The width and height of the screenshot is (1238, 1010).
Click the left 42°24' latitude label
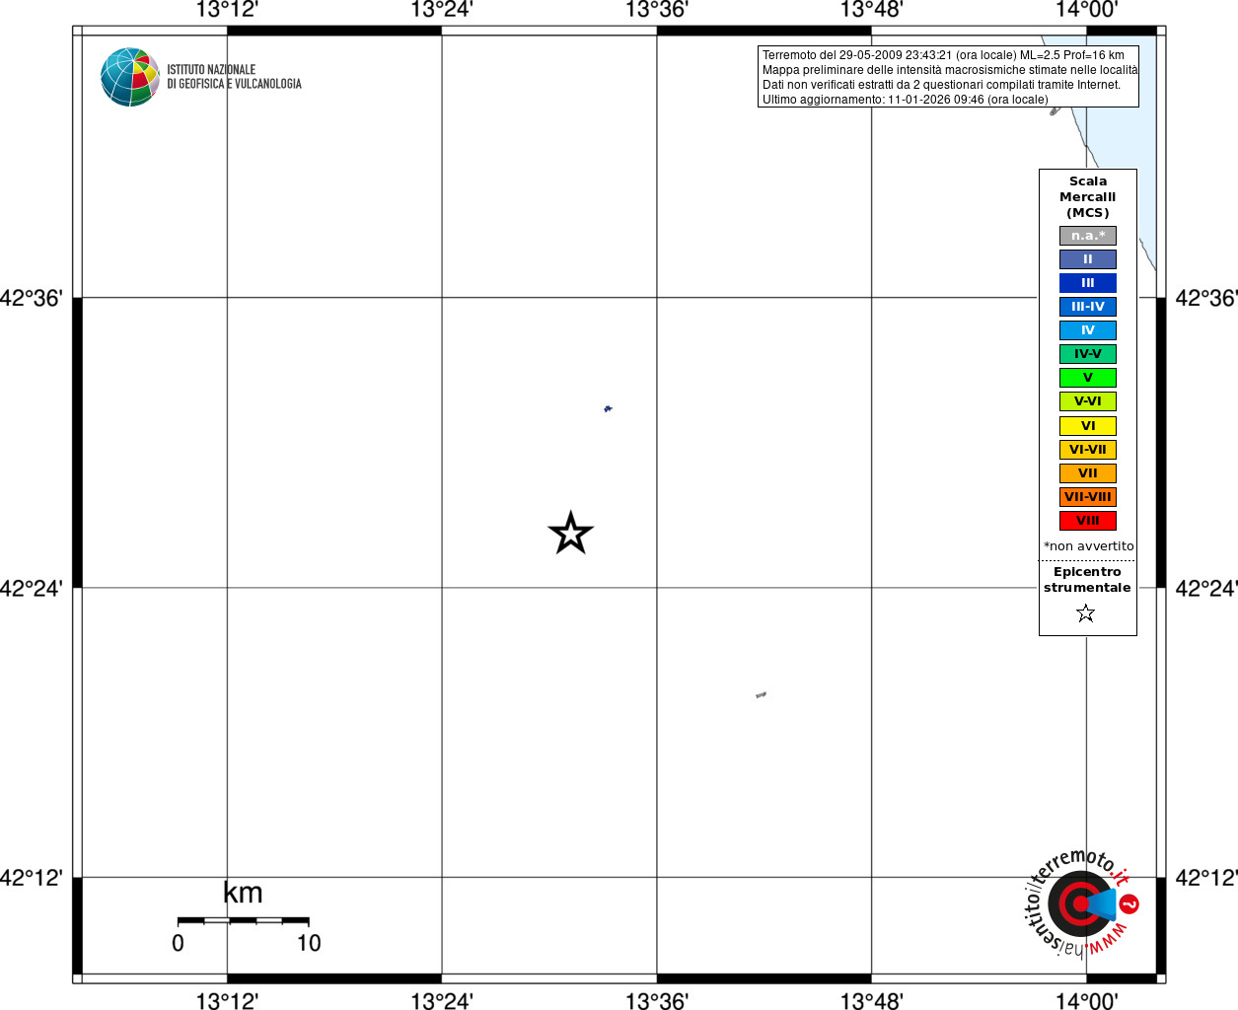click(x=32, y=588)
